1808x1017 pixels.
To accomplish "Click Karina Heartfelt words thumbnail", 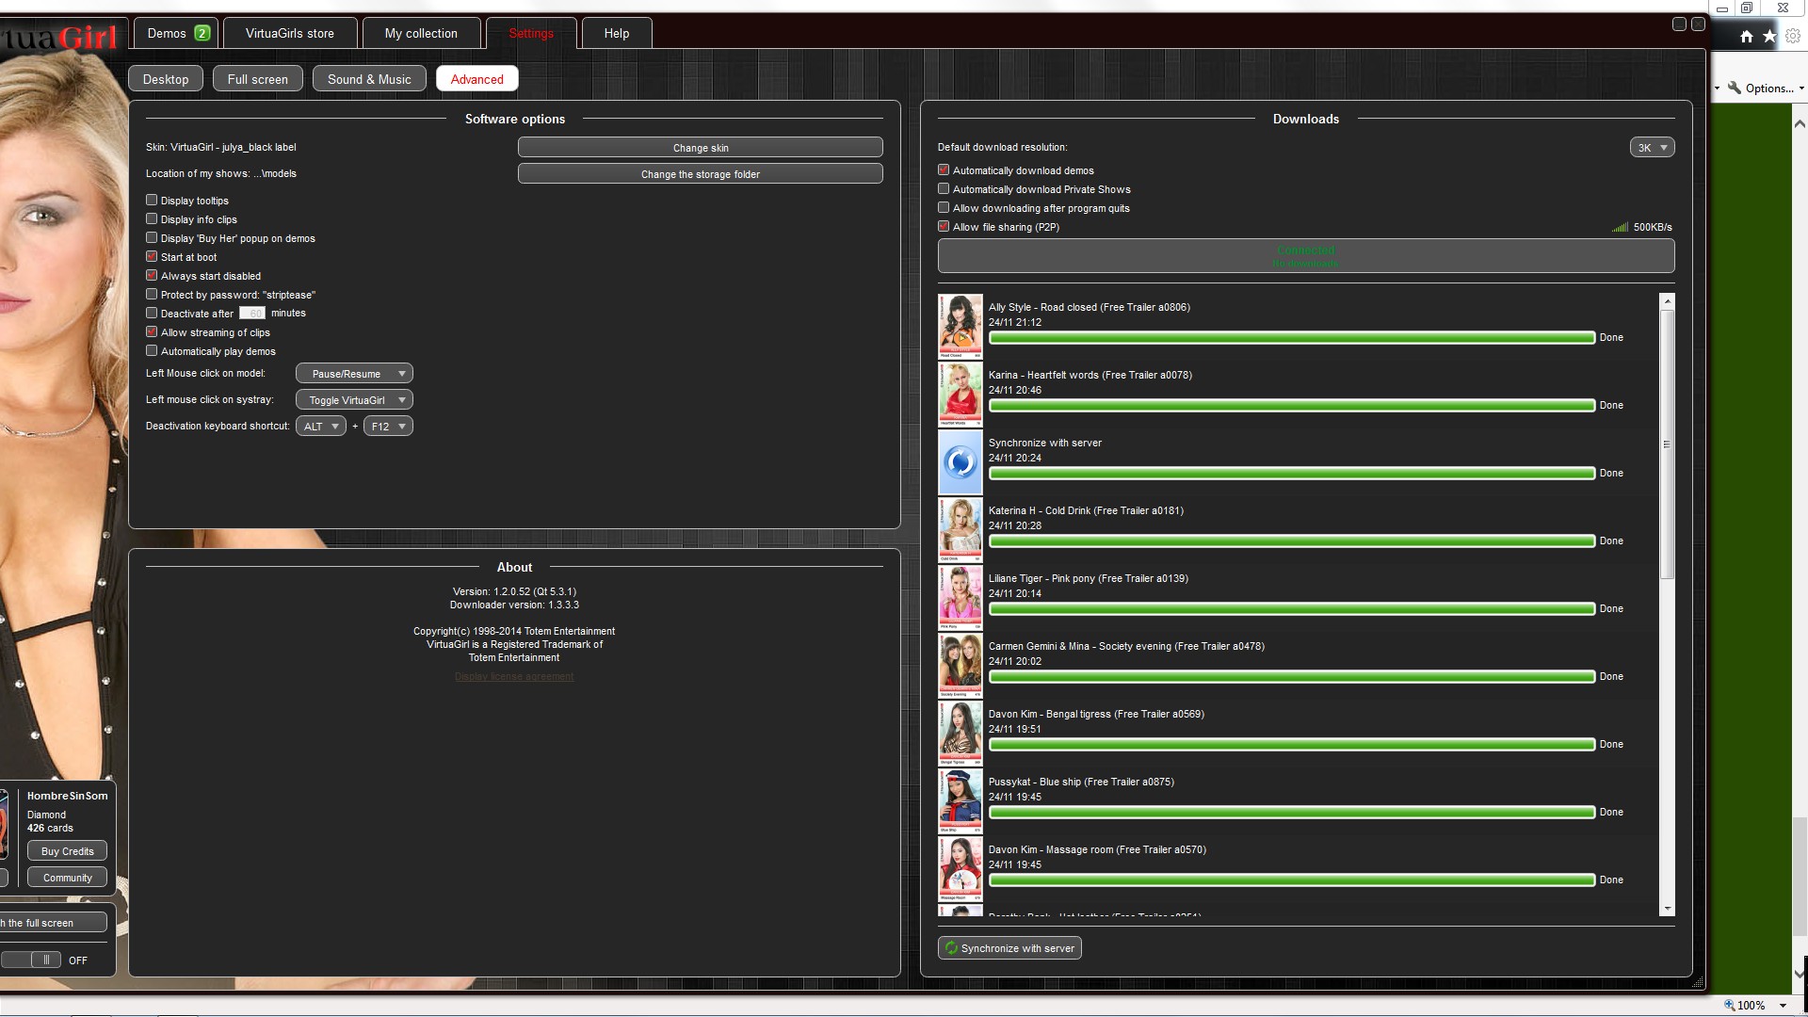I will [x=960, y=394].
